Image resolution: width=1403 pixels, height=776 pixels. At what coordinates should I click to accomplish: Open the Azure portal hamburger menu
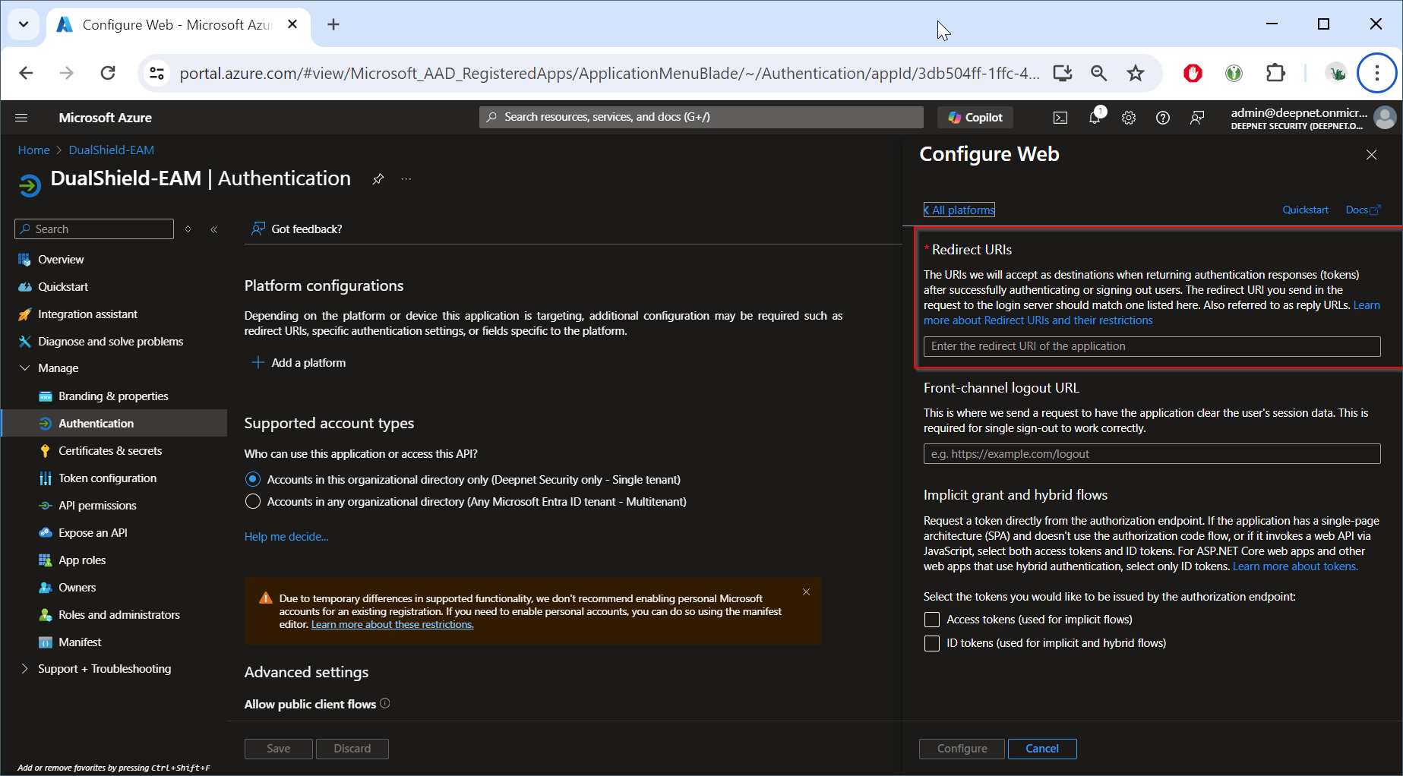click(21, 118)
